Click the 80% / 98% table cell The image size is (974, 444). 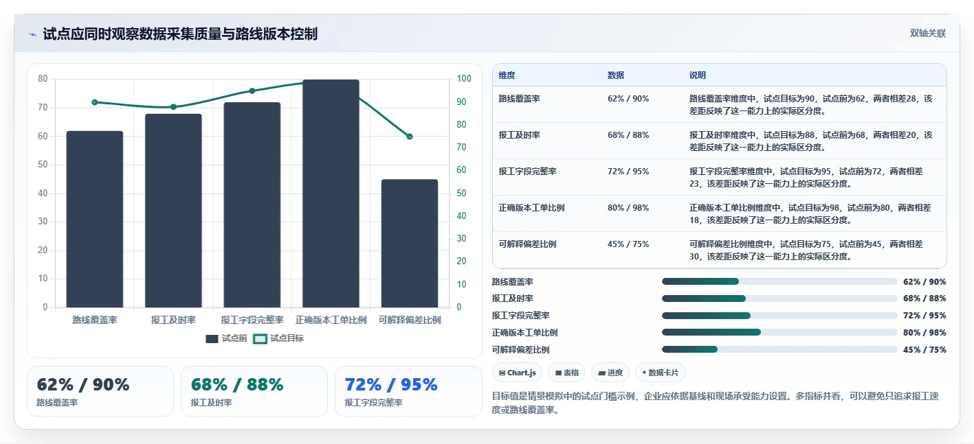pos(628,208)
